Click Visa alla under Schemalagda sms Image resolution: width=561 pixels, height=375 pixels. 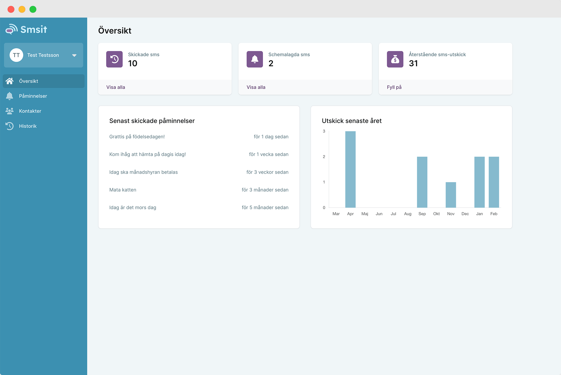tap(256, 87)
